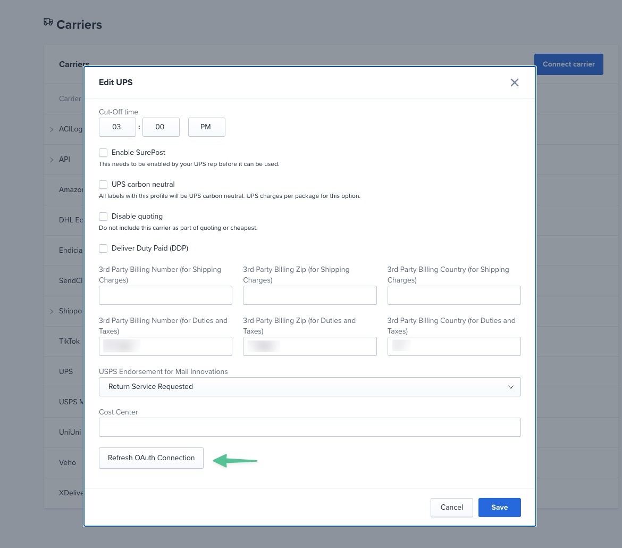Focus 3rd Party Billing Country for Shipping Charges
Image resolution: width=622 pixels, height=548 pixels.
pos(454,295)
